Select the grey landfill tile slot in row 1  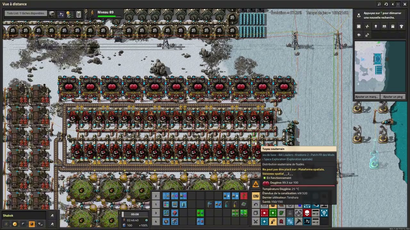244,204
